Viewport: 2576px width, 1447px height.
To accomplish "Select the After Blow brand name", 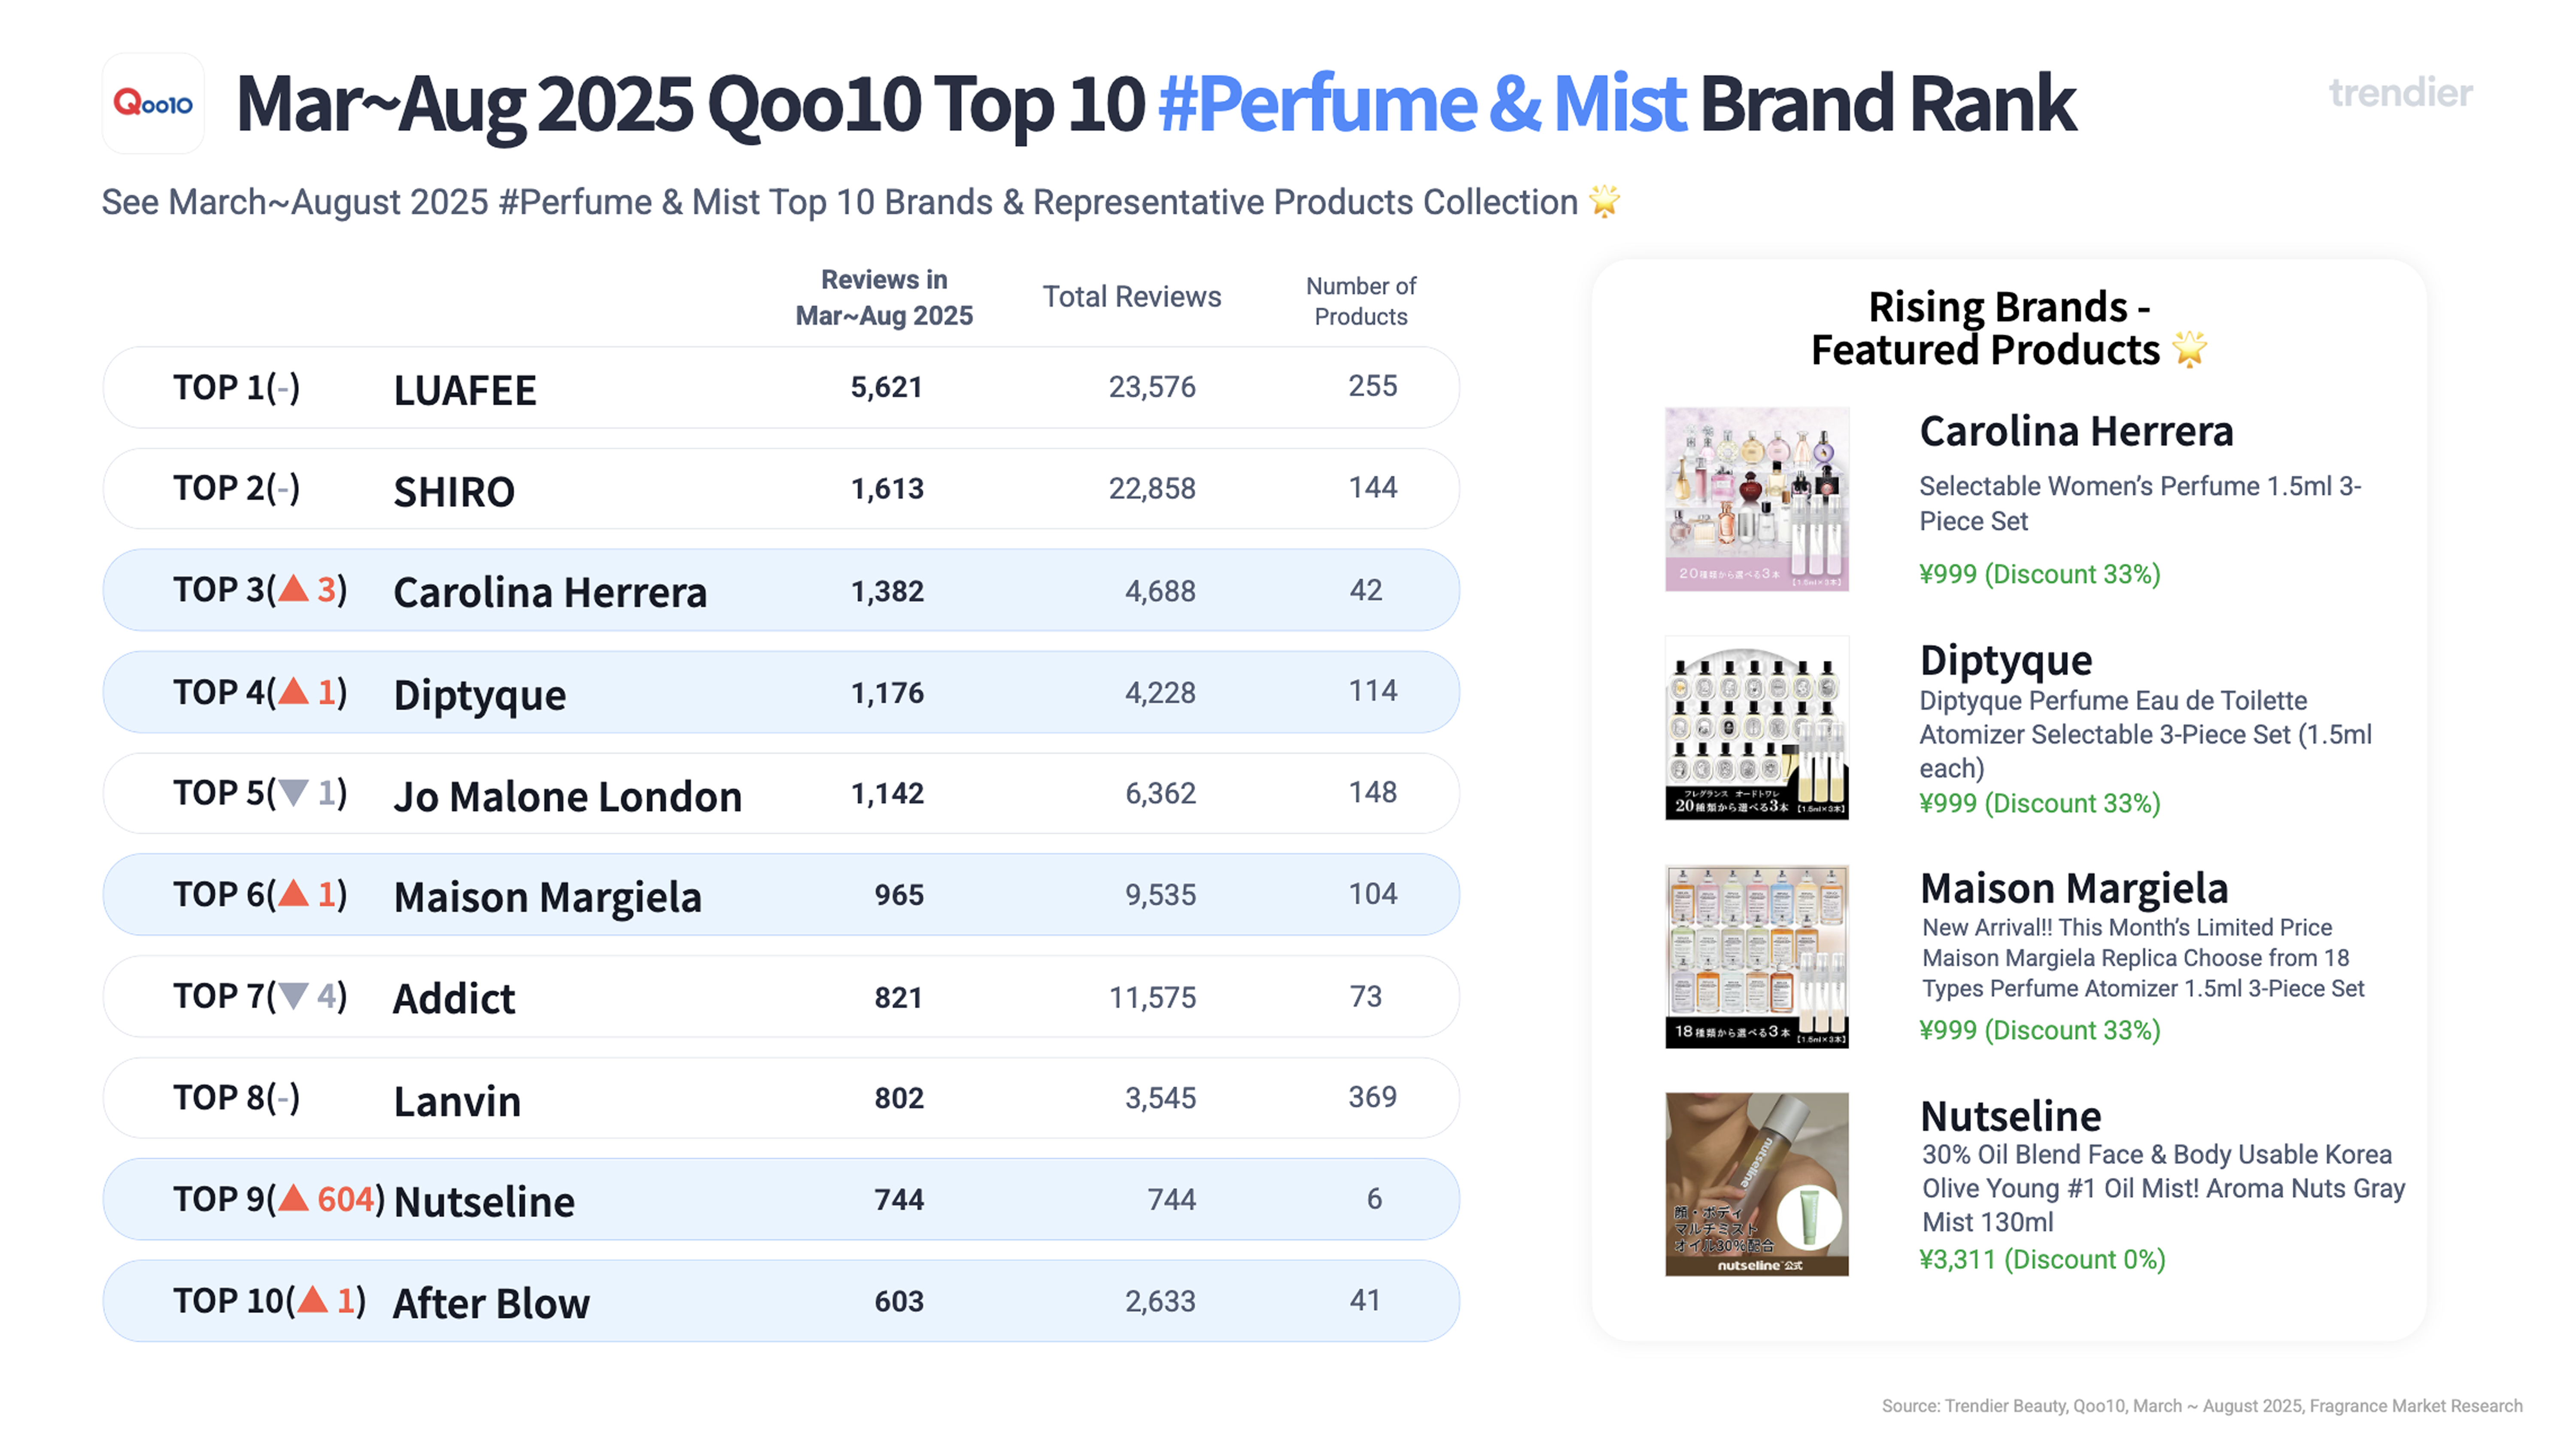I will tap(491, 1303).
